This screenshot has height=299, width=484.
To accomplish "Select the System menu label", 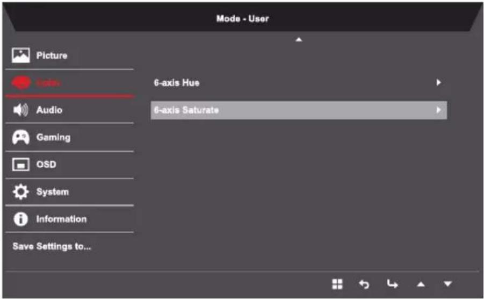I will pos(53,192).
